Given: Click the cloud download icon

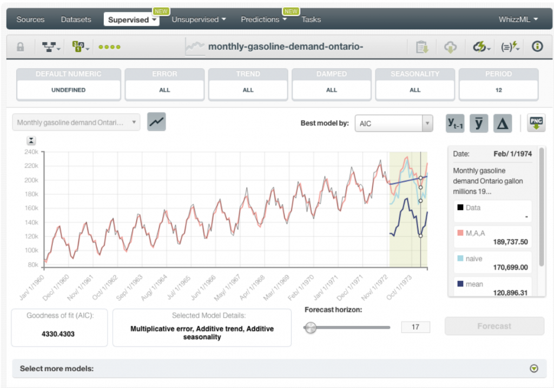Looking at the screenshot, I should [450, 47].
